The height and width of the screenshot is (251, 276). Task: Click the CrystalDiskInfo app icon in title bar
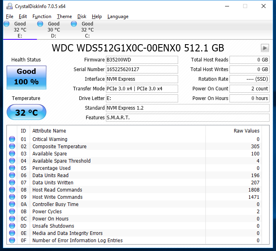pos(9,6)
